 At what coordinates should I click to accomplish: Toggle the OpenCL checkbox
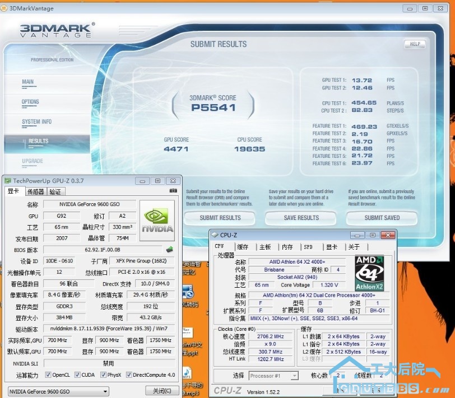pos(48,375)
